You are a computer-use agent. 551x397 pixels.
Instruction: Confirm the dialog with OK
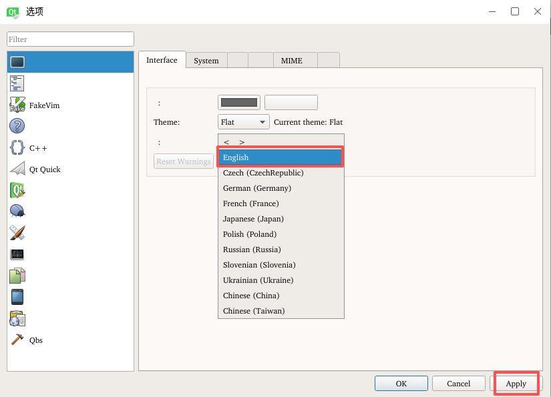[x=401, y=383]
